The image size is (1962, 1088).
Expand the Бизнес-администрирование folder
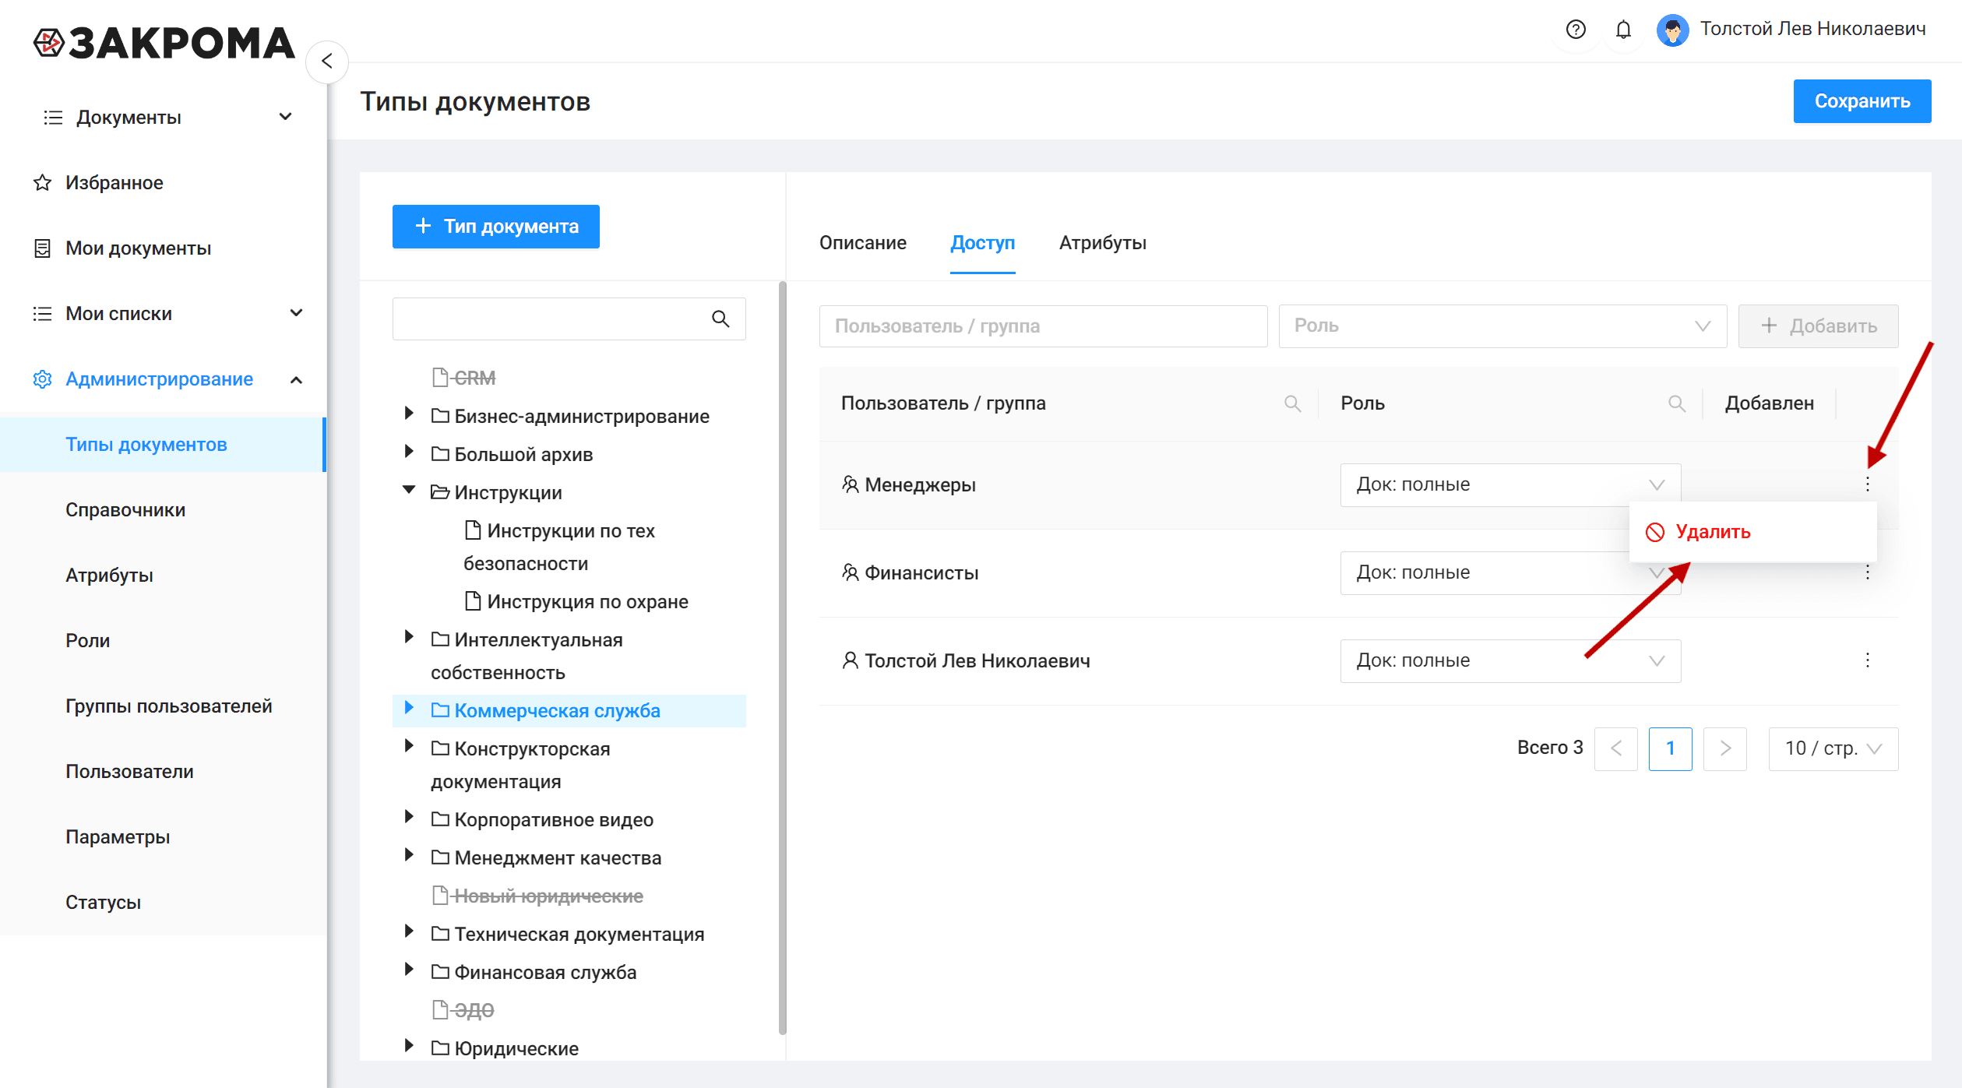point(408,414)
